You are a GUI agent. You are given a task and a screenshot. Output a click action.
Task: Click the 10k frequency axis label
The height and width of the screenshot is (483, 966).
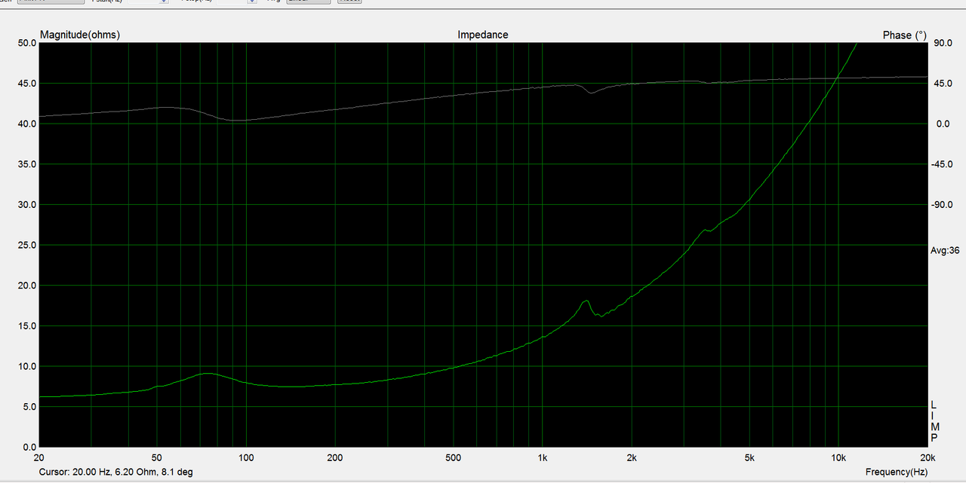pos(838,457)
